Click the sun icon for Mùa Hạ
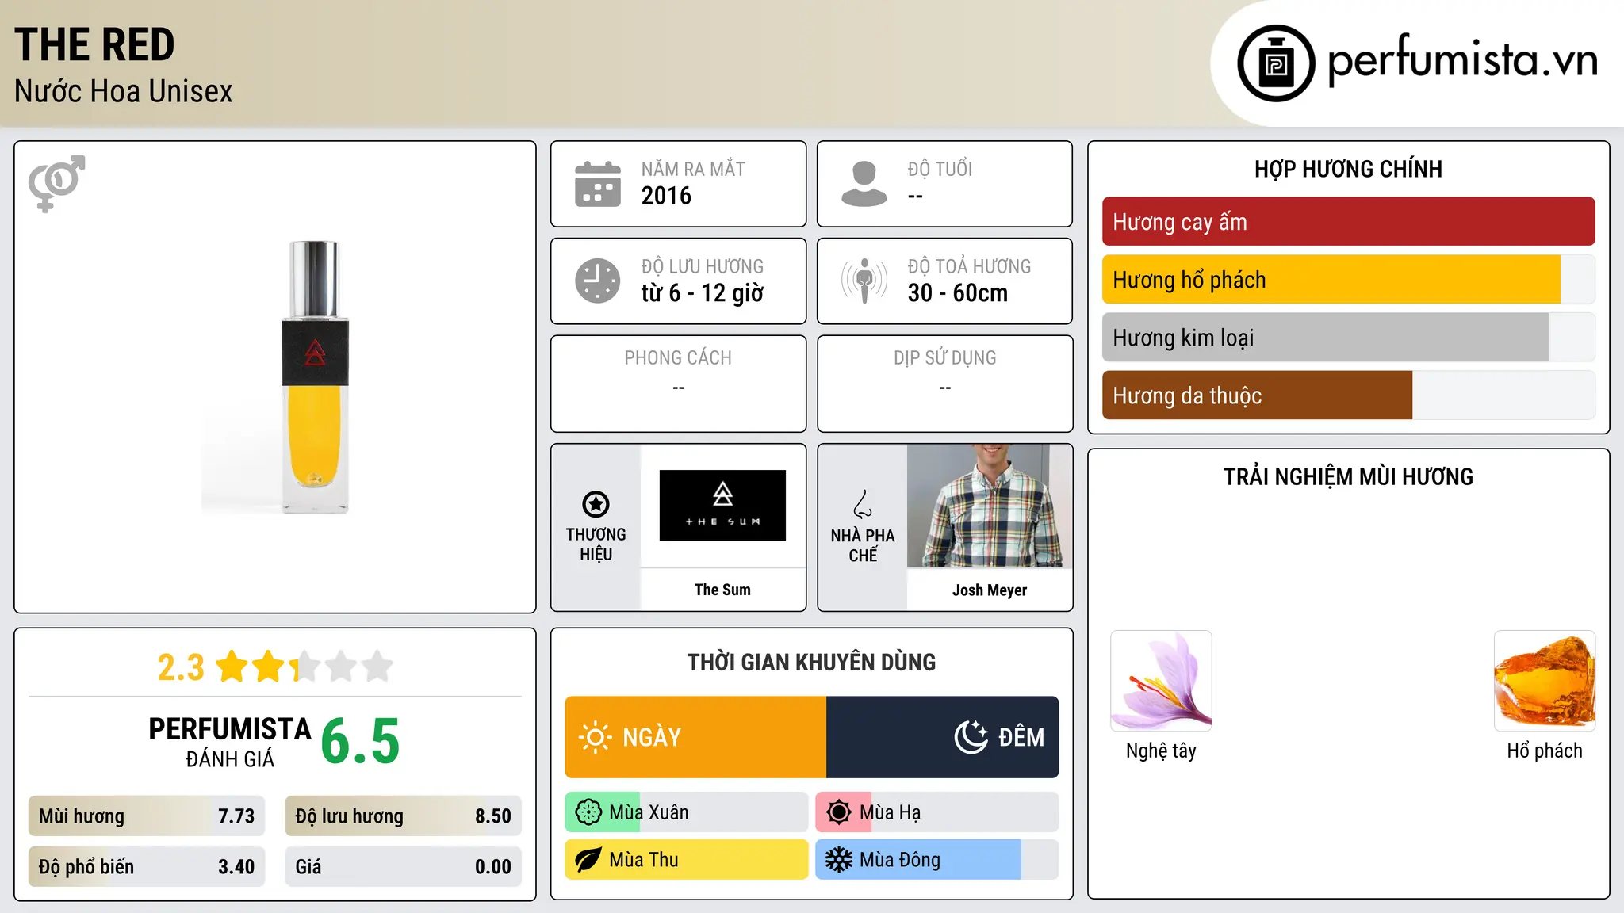Viewport: 1624px width, 913px height. click(x=839, y=812)
